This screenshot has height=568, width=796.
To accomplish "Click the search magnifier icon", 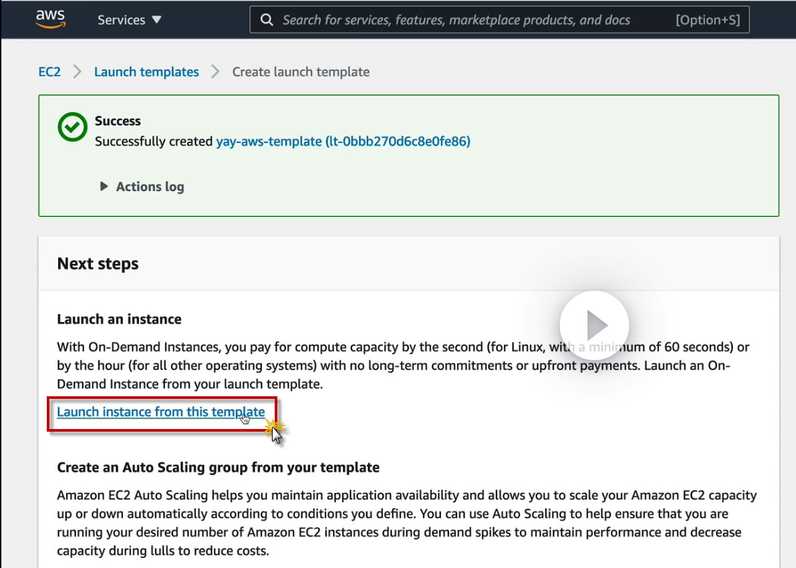I will pyautogui.click(x=267, y=20).
